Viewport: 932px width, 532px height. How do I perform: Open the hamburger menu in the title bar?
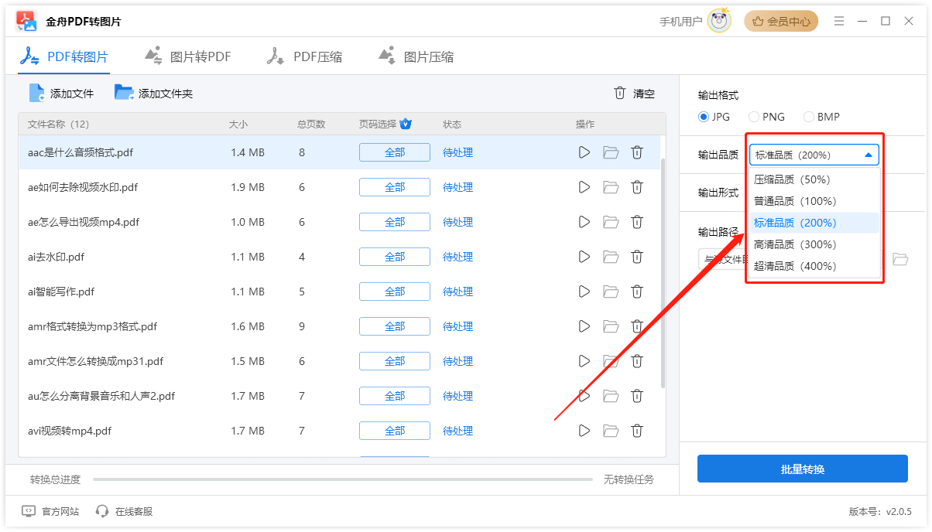(839, 22)
